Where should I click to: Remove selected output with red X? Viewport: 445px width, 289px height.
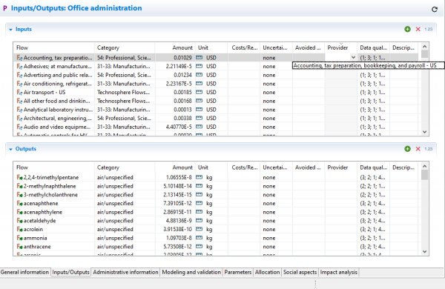pos(418,149)
